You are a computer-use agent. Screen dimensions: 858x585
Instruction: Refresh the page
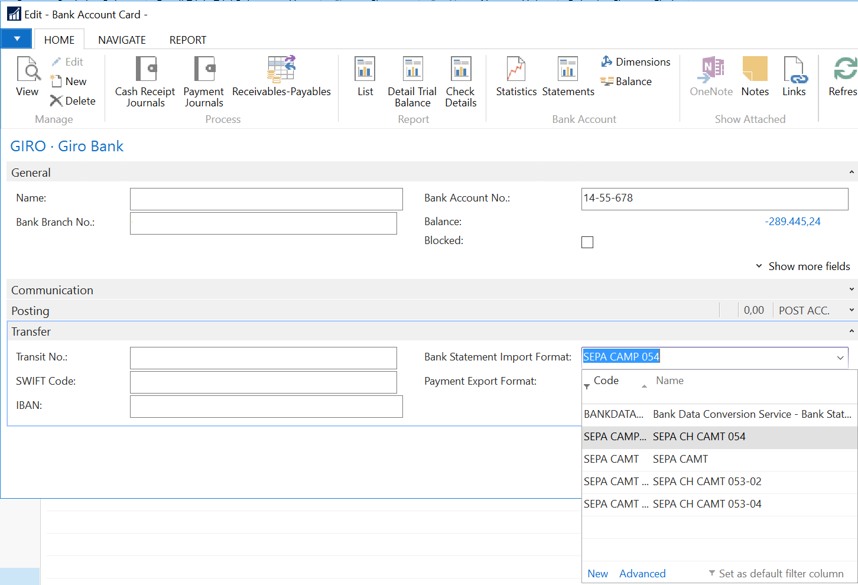pos(843,76)
